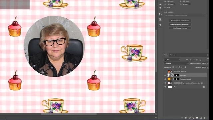This screenshot has width=213, height=120.
Task: Click the Fill 100% value field
Action: coord(204,67)
